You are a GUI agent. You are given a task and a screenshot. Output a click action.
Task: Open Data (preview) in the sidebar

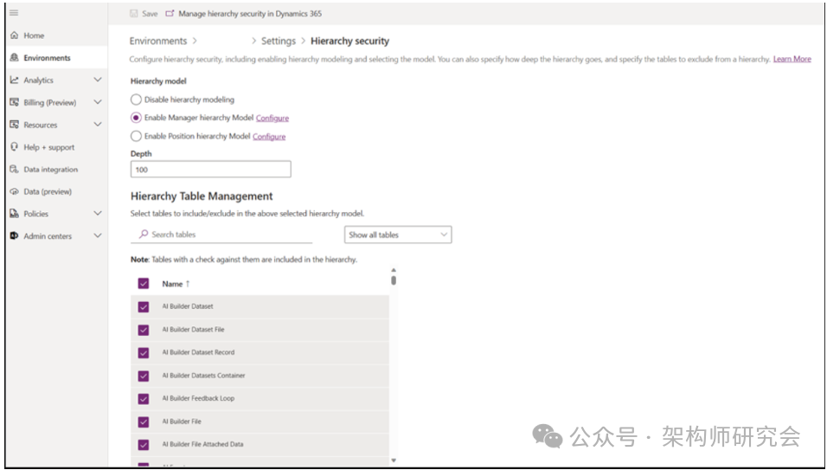tap(48, 191)
